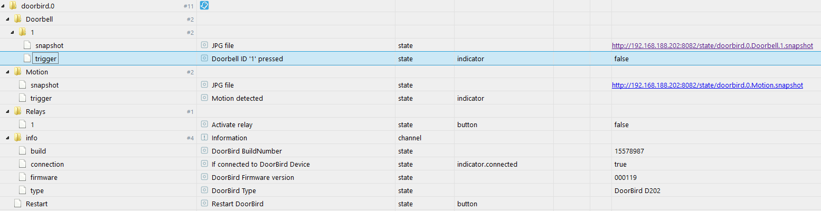Select the Doorbell 1 trigger row

pyautogui.click(x=410, y=59)
